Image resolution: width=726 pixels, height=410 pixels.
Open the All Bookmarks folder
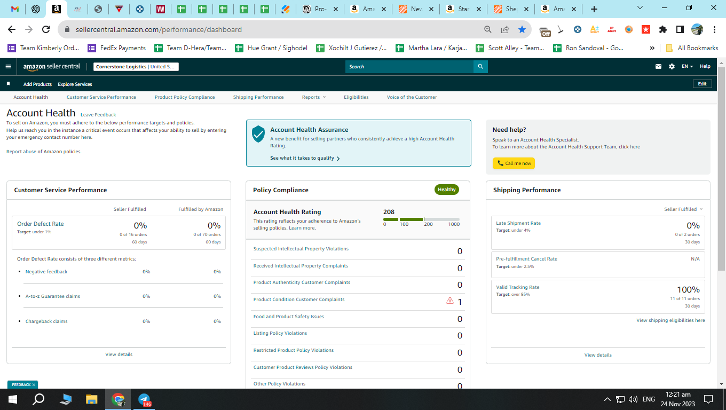click(x=692, y=48)
